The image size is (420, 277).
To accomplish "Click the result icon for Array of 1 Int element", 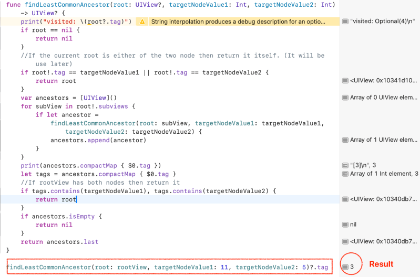I will [x=345, y=174].
